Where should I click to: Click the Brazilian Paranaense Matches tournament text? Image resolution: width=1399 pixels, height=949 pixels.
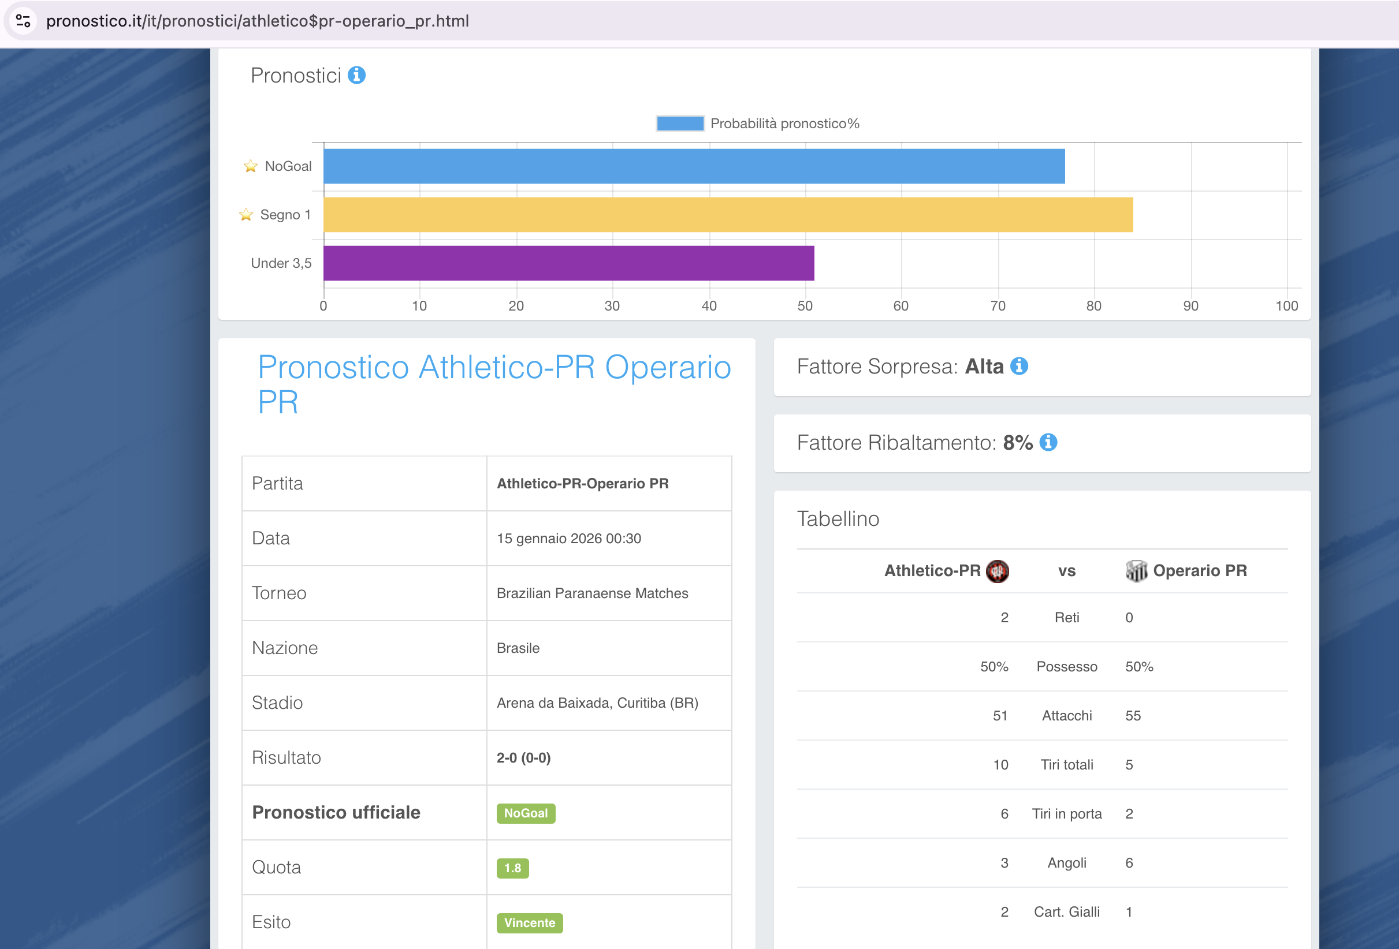point(591,593)
